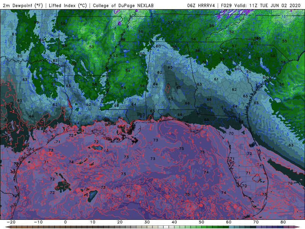
Task: Click the -20 label on the color scale
Action: 11,222
